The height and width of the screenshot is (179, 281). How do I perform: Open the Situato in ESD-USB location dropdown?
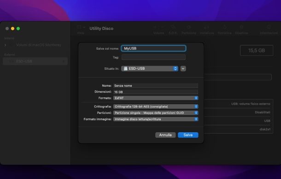[x=150, y=68]
